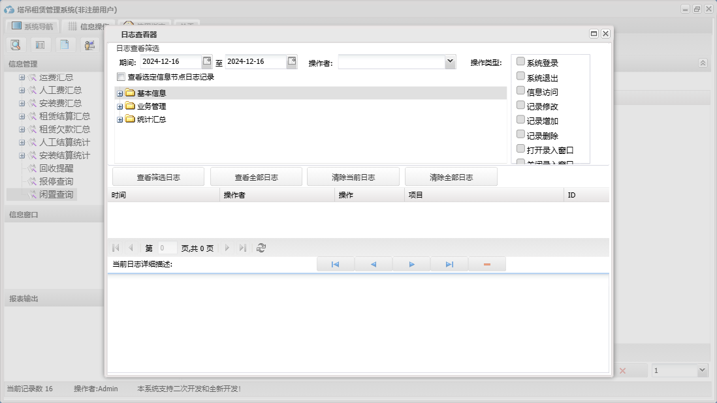Click the page number input field
717x403 pixels.
point(167,248)
